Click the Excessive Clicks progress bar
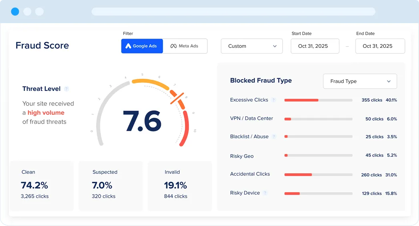The width and height of the screenshot is (419, 226). pyautogui.click(x=318, y=100)
